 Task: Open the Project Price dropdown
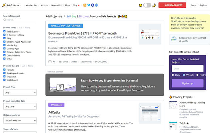(x=20, y=92)
